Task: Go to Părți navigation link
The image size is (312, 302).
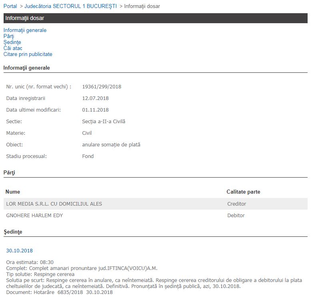Action: (9, 36)
